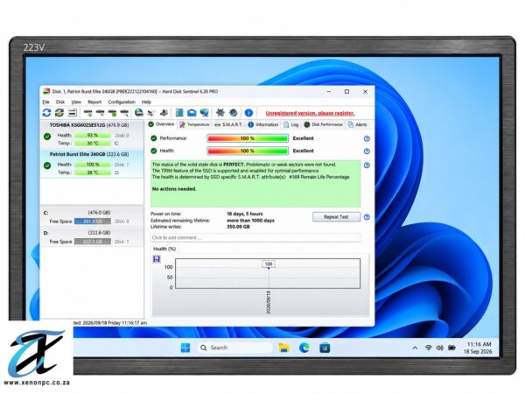
Task: Click the save floppy icon above health graph
Action: coord(157,259)
